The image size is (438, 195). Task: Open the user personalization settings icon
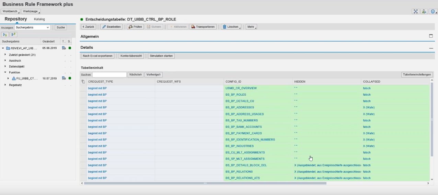point(424,12)
